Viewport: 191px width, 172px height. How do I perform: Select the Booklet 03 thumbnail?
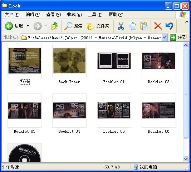pos(25,111)
